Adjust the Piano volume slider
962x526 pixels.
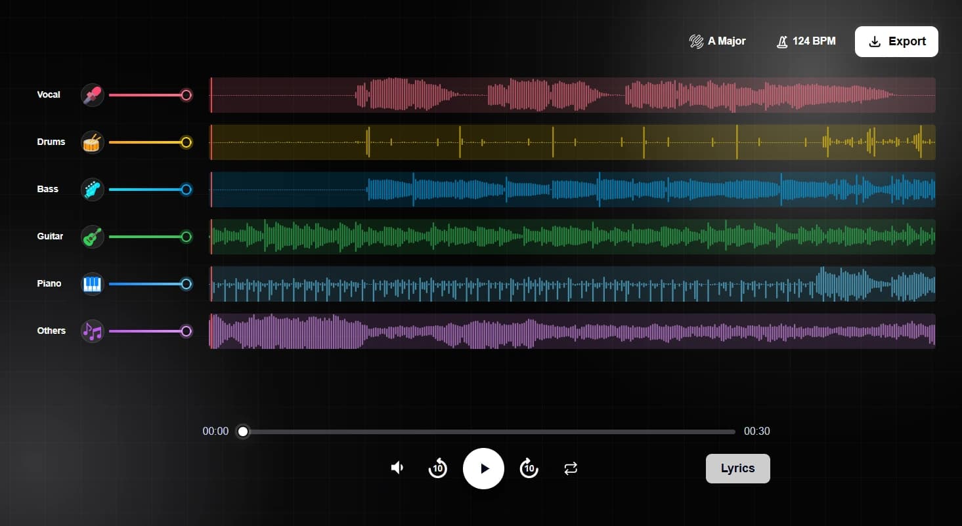pos(150,284)
